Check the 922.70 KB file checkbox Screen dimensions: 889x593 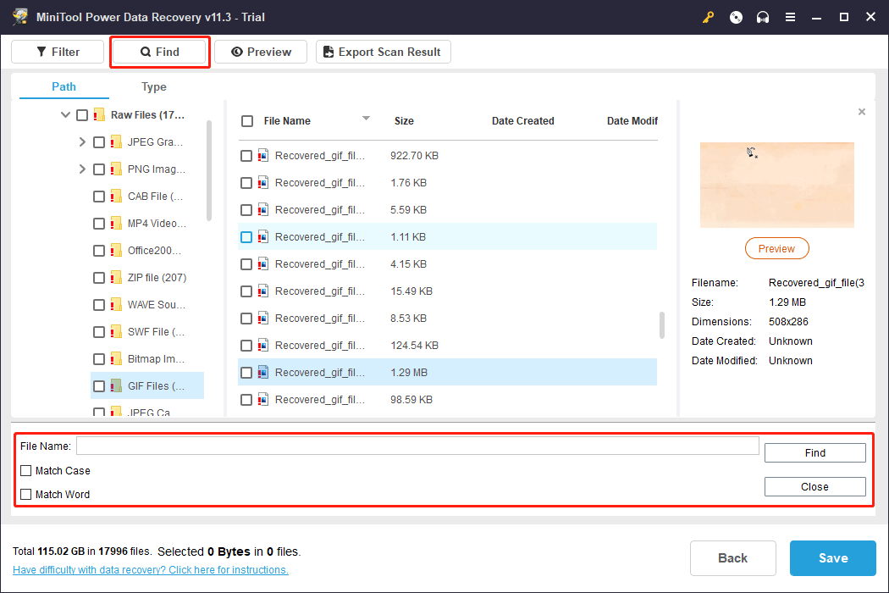click(246, 156)
